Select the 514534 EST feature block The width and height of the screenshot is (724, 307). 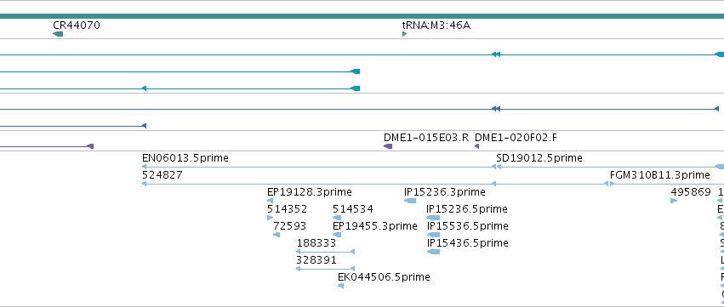[337, 218]
